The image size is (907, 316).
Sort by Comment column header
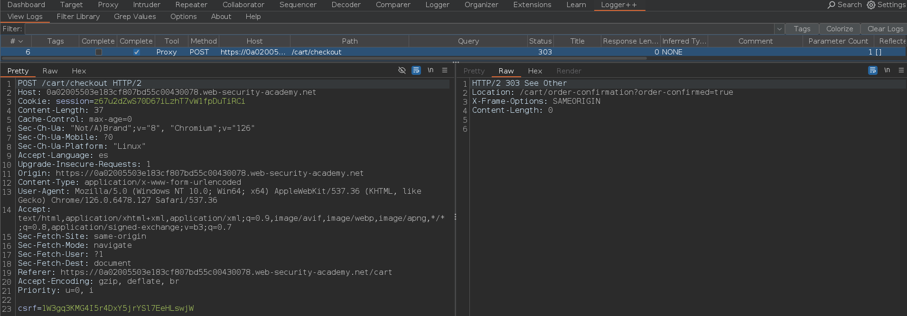pos(756,41)
